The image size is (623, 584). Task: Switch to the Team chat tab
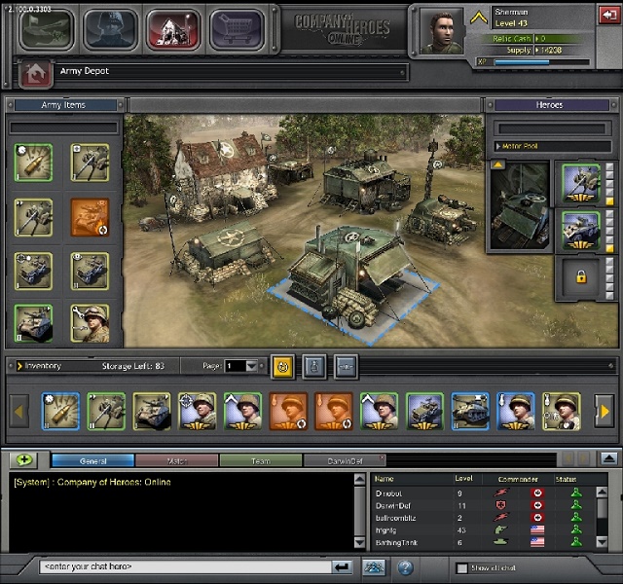(x=261, y=460)
